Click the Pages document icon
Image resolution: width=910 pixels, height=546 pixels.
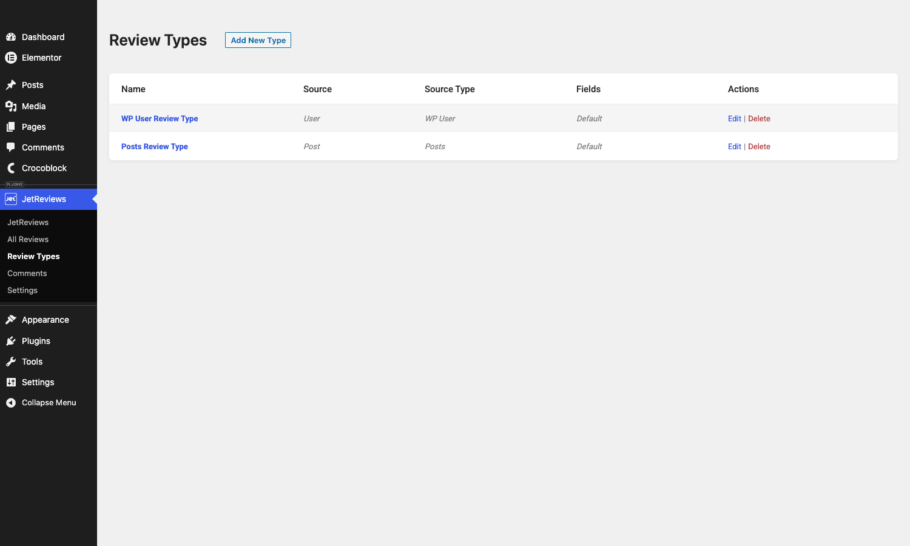pyautogui.click(x=11, y=127)
